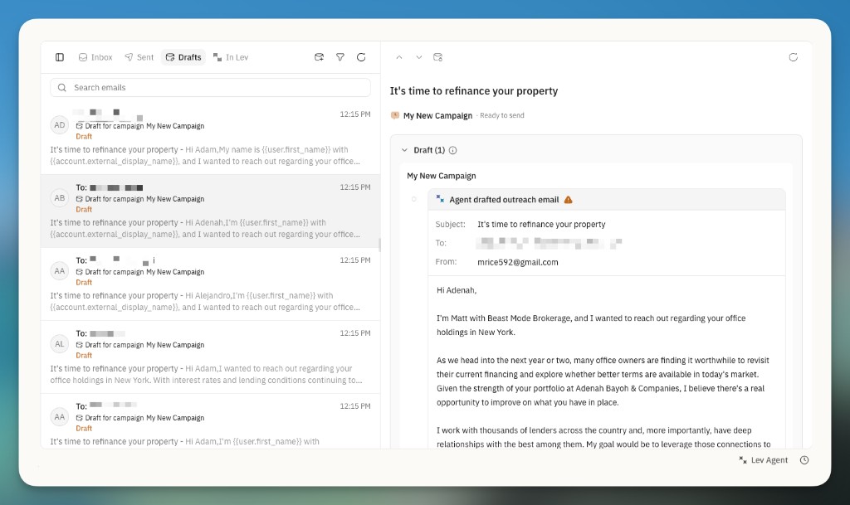The width and height of the screenshot is (850, 505).
Task: Open the filter funnel icon
Action: click(340, 57)
